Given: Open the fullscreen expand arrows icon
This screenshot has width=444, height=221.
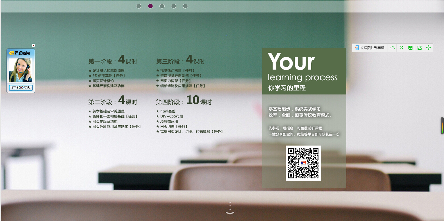Looking at the screenshot, I should click(x=401, y=48).
